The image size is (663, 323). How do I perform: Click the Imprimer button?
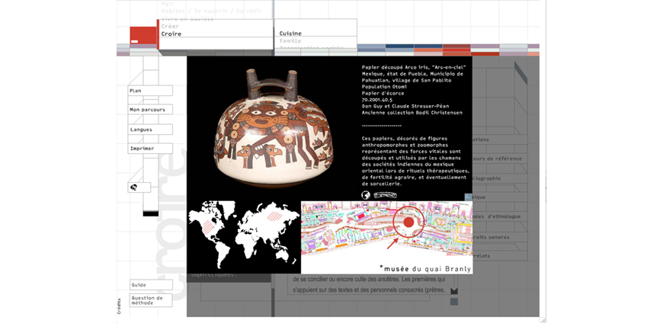point(150,149)
